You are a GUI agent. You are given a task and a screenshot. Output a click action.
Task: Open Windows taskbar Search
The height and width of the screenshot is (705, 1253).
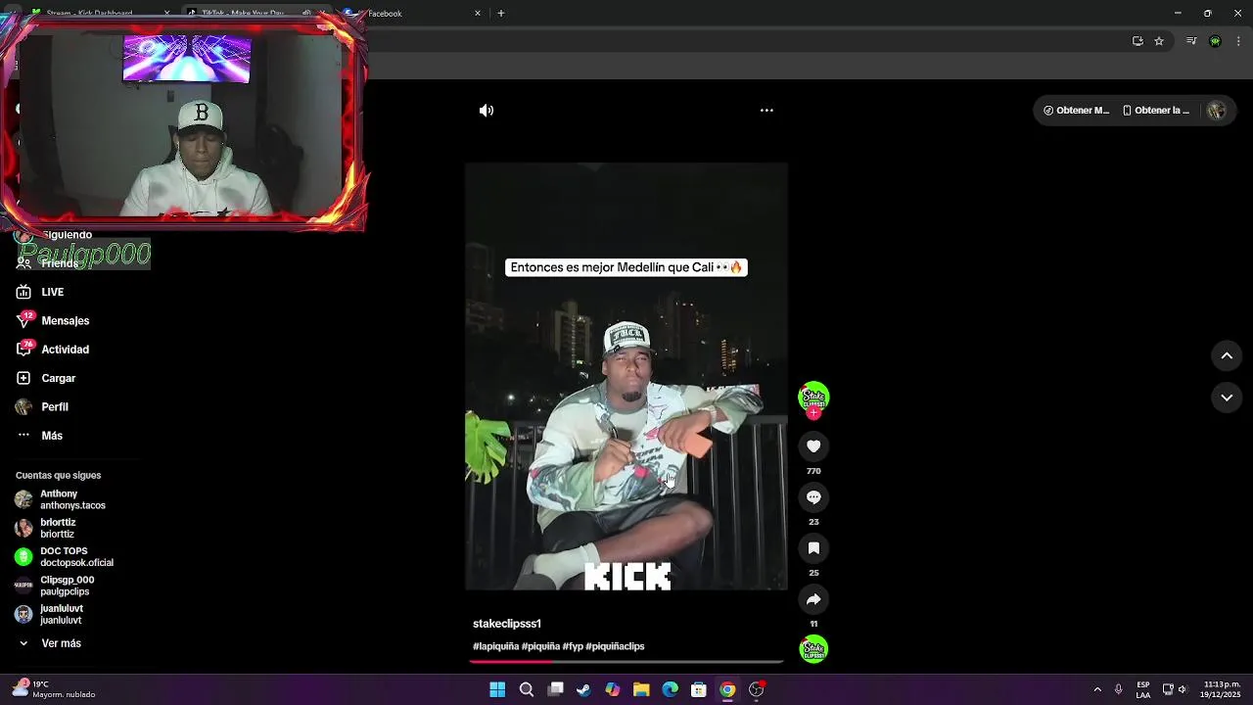pyautogui.click(x=527, y=689)
